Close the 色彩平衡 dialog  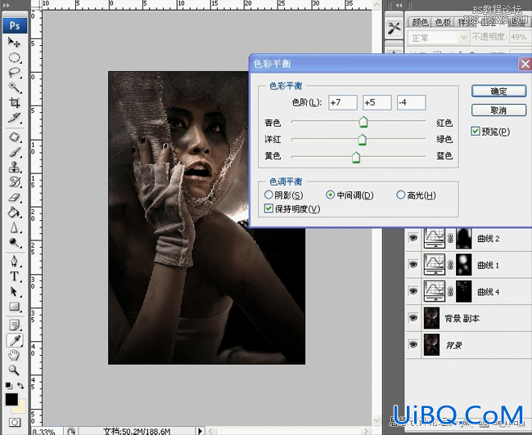tap(525, 64)
